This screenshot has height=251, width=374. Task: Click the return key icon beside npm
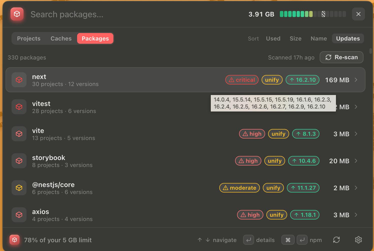302,240
